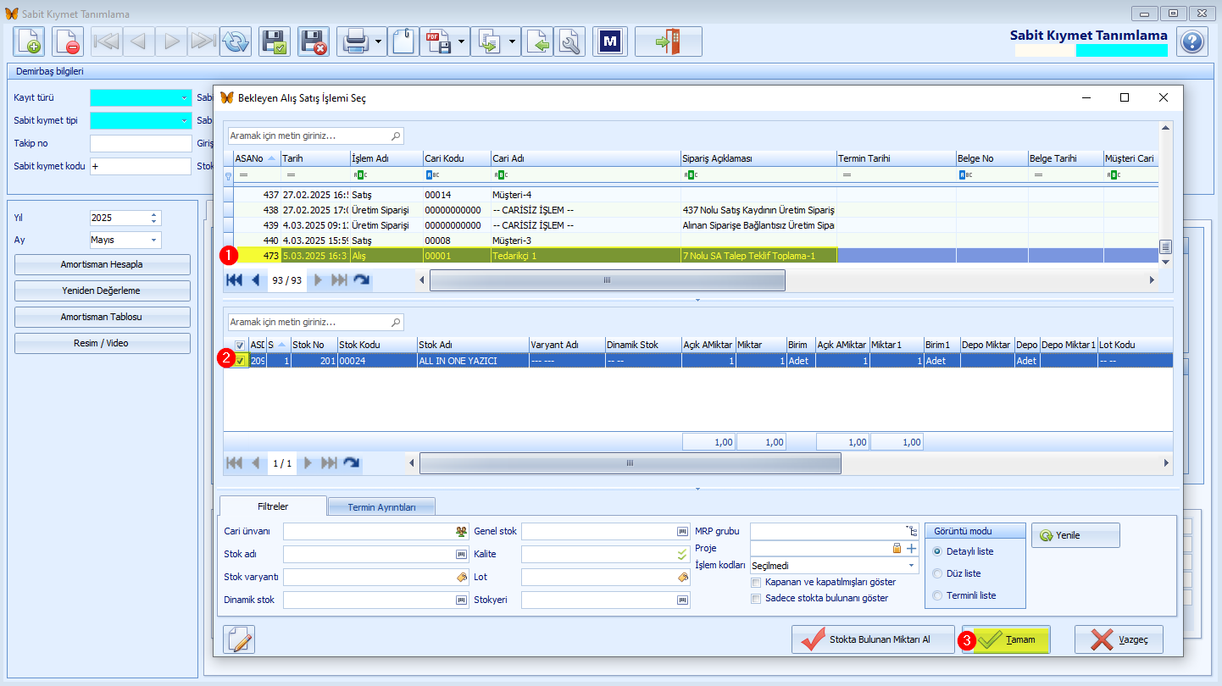Screen dimensions: 1222x686
Task: Open the İşlem kodları dropdown (Seçilmedi)
Action: 912,565
